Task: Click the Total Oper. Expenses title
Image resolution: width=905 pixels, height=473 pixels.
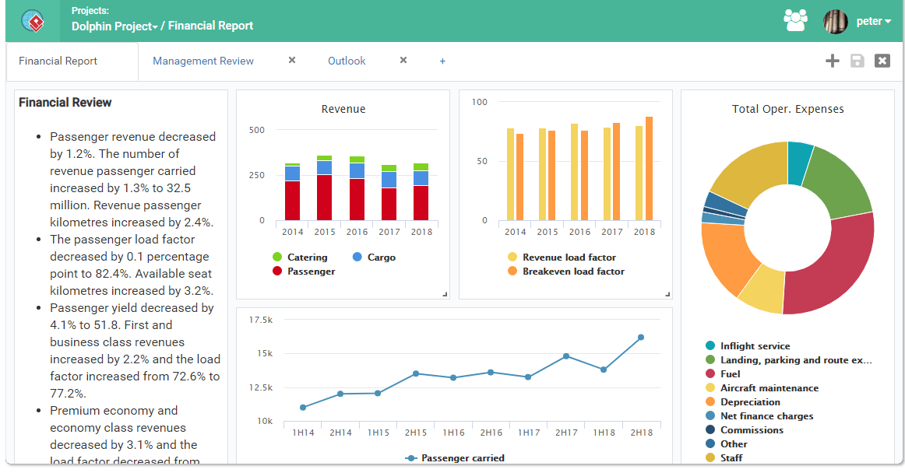Action: 788,109
